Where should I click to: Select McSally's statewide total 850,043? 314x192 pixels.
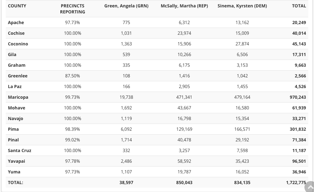point(184,182)
